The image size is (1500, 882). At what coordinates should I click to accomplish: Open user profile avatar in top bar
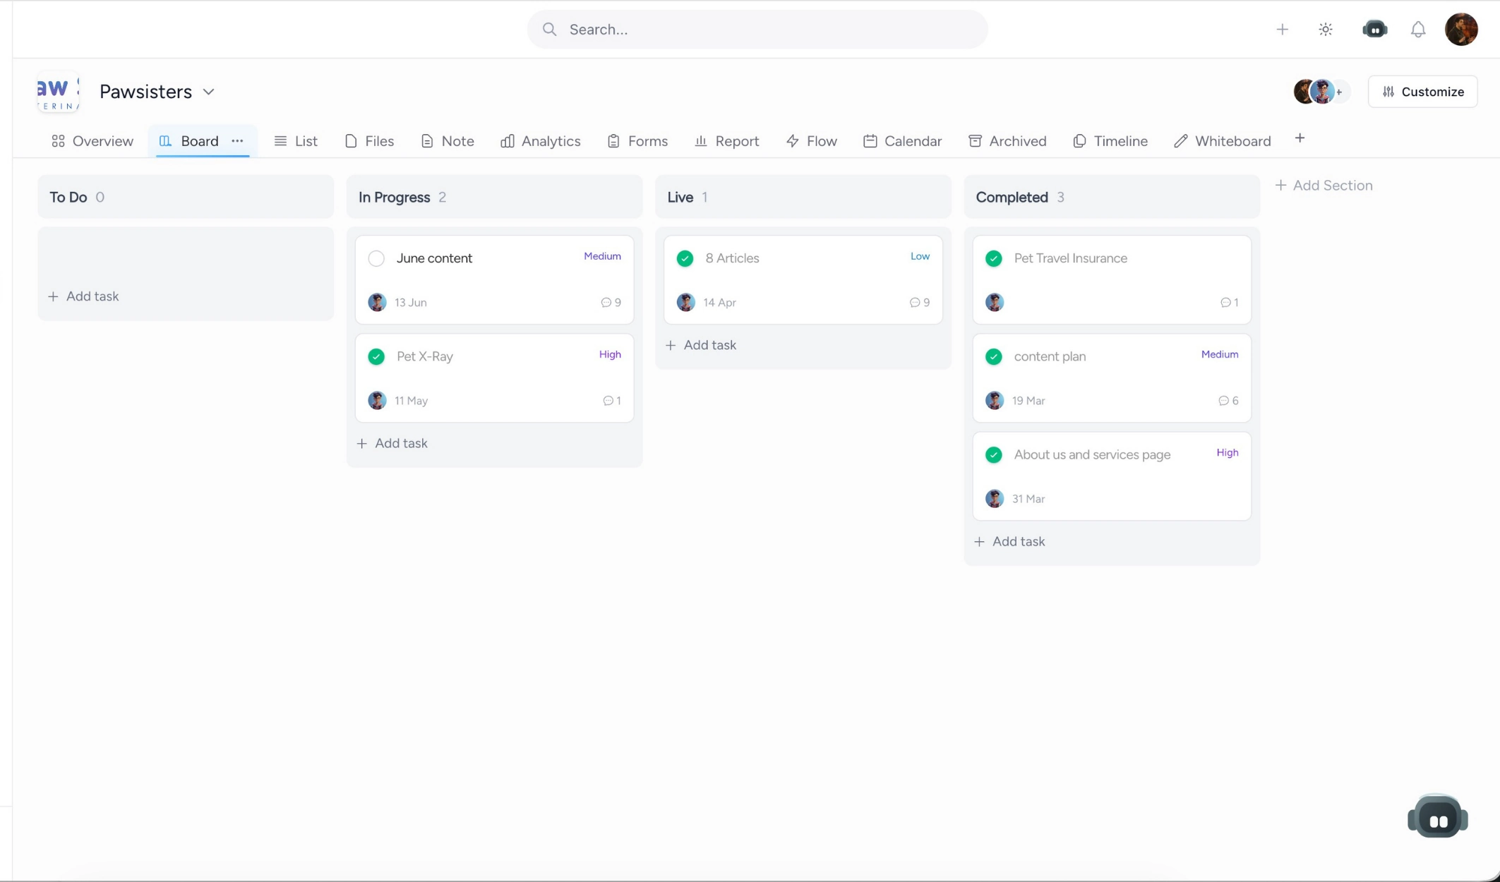tap(1461, 29)
